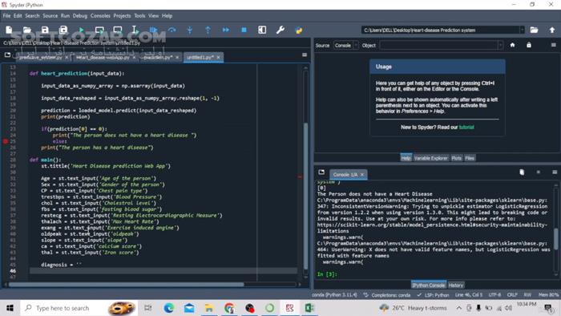Continue execution until next breakpoint
The width and height of the screenshot is (561, 316).
(x=226, y=30)
